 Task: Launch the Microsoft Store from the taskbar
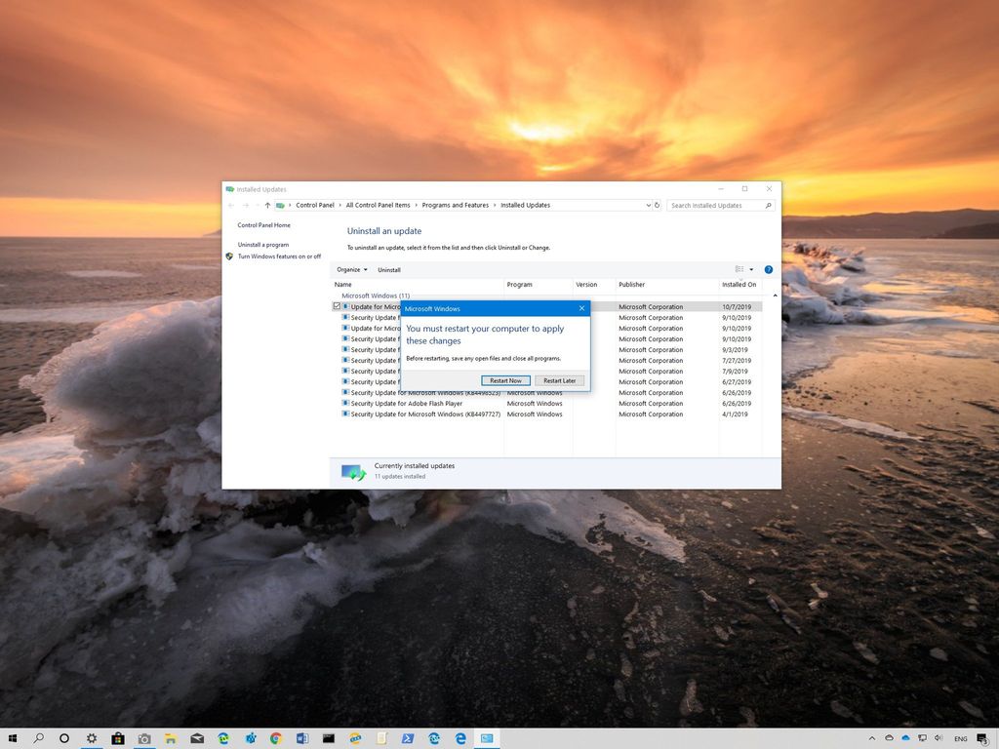coord(118,738)
